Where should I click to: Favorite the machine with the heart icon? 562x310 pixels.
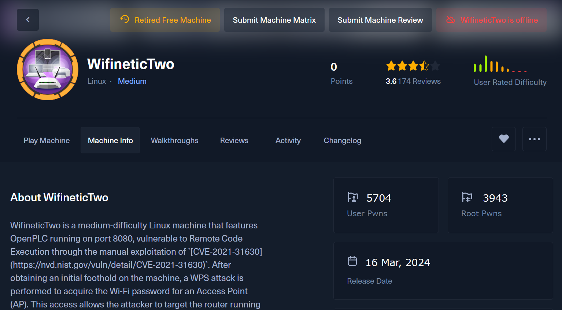pos(504,139)
